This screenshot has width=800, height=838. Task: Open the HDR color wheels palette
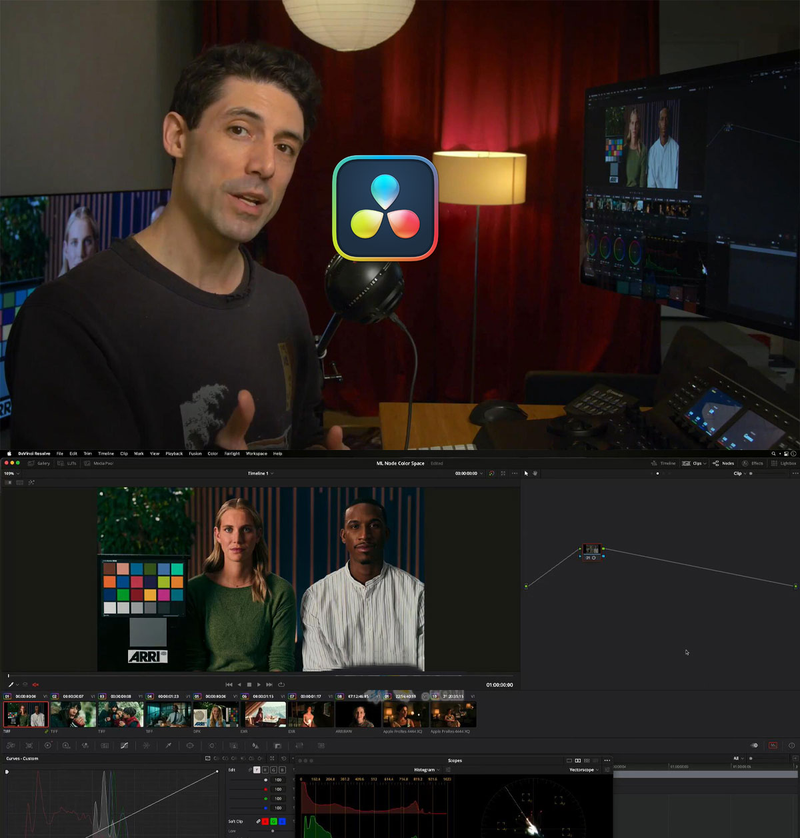pos(67,745)
